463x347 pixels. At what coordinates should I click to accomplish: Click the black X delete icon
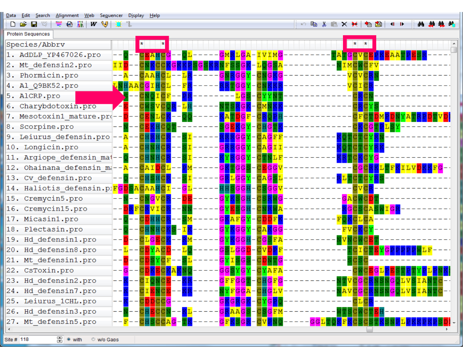click(344, 24)
